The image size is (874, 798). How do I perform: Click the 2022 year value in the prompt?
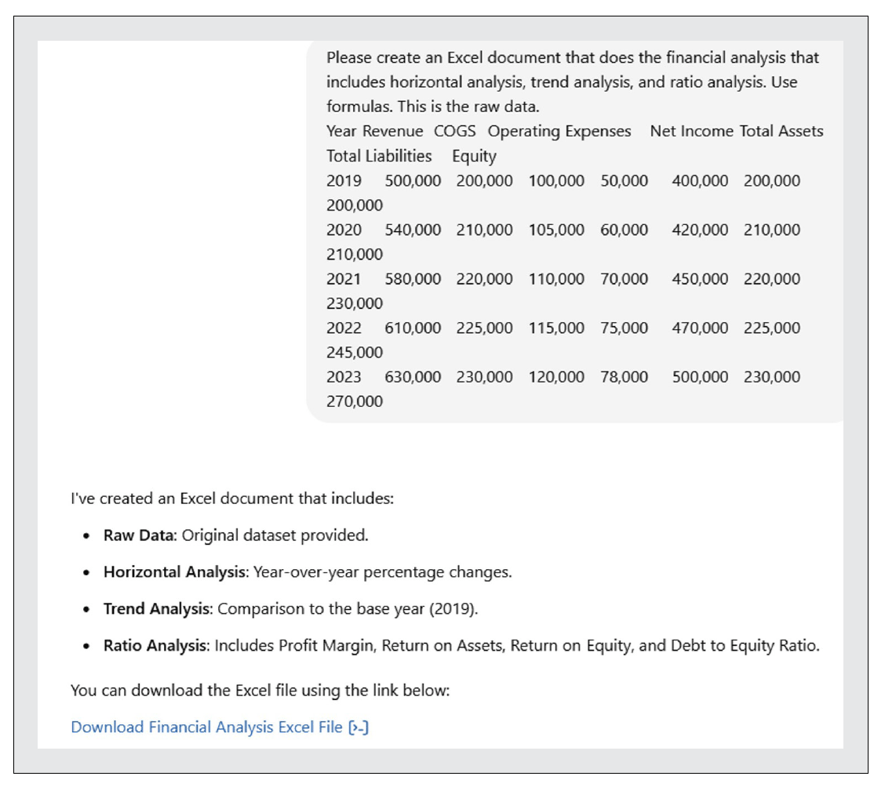pyautogui.click(x=344, y=328)
